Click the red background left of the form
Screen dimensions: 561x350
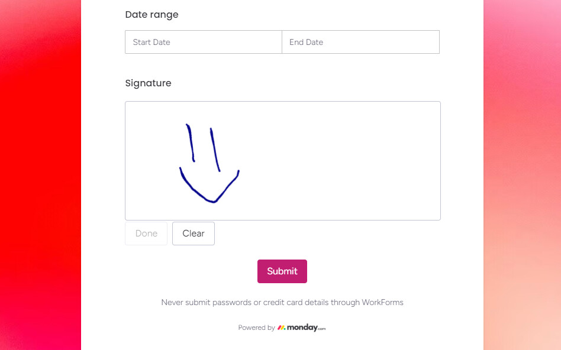(40, 175)
